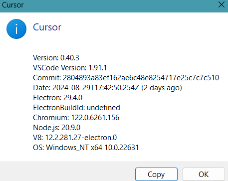Confirm the dialog with OK
The height and width of the screenshot is (181, 228).
tap(204, 175)
